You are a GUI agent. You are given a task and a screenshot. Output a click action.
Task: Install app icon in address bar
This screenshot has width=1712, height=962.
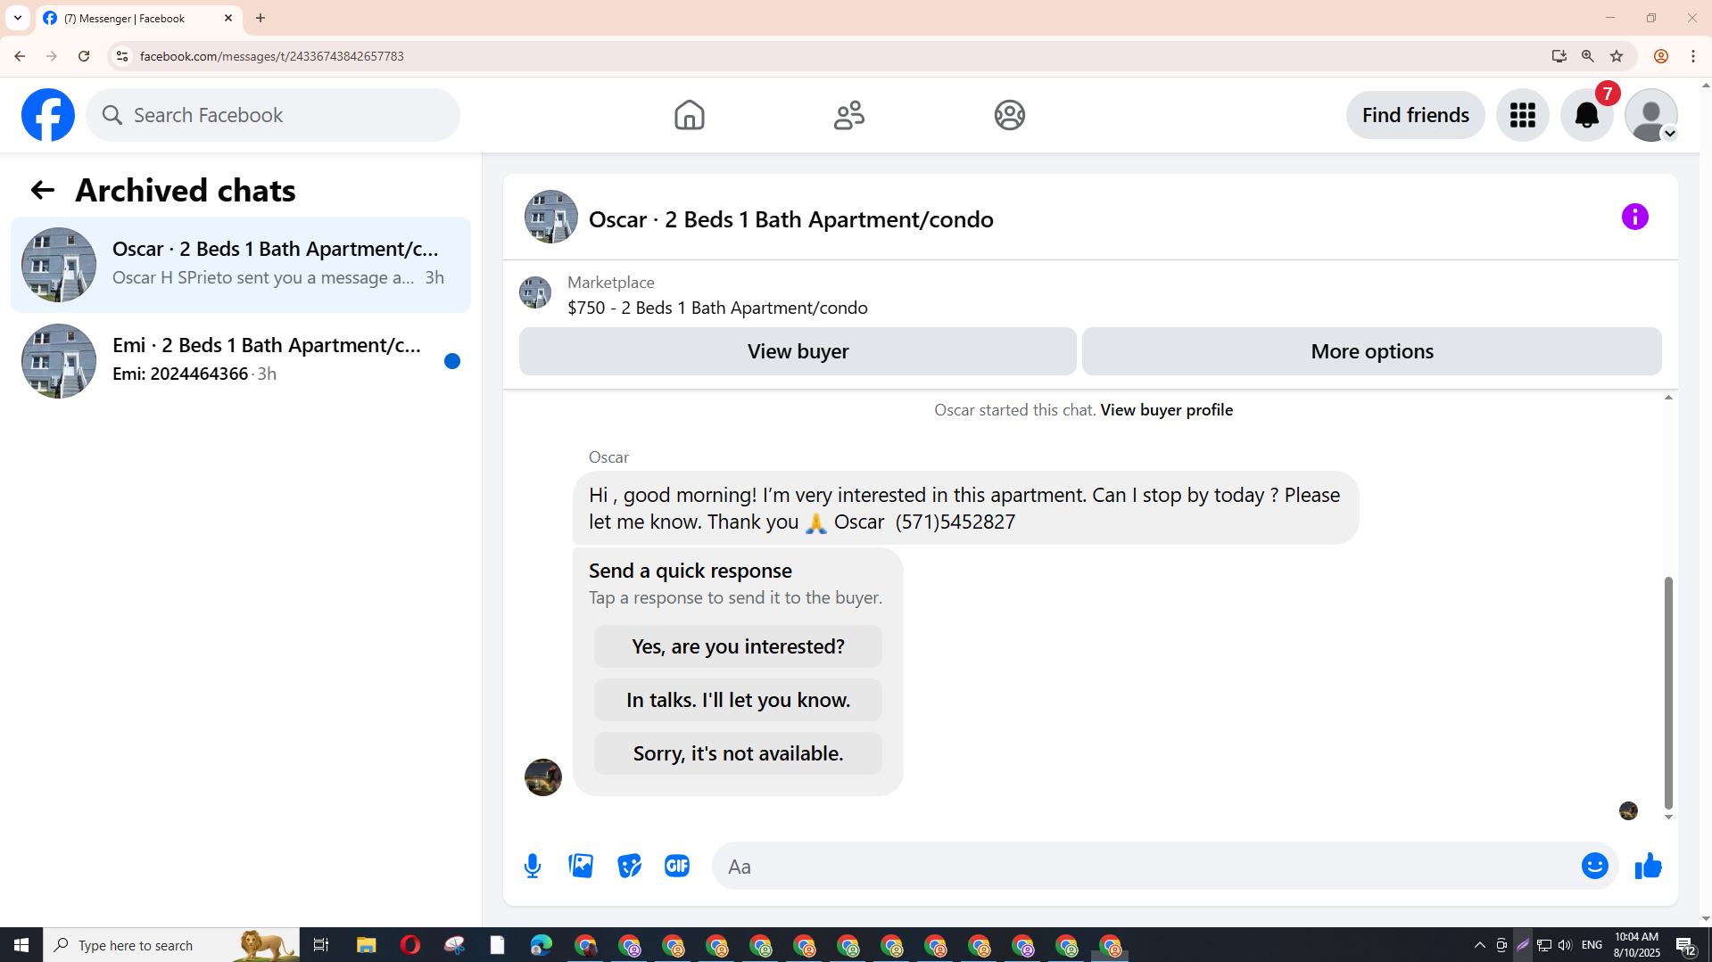pos(1559,56)
